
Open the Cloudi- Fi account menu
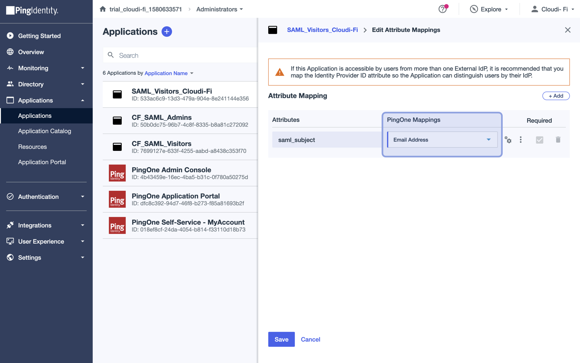pos(552,9)
